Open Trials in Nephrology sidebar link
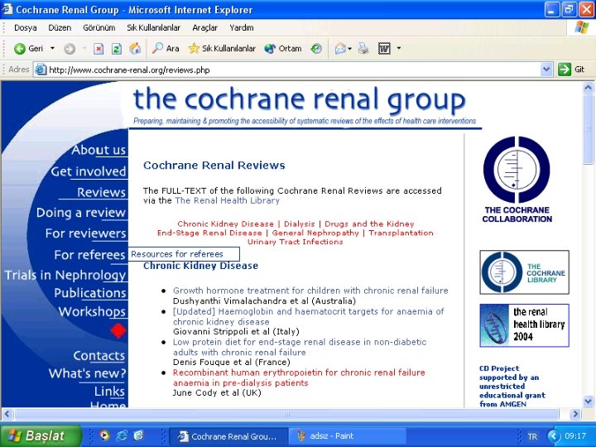The width and height of the screenshot is (596, 447). [65, 275]
